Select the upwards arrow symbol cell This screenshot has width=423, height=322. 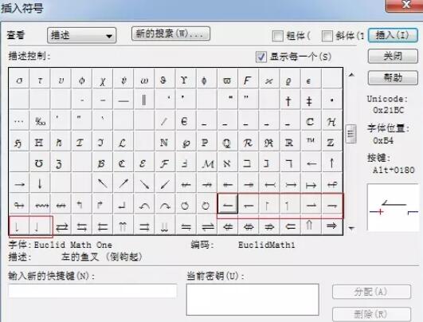point(331,163)
